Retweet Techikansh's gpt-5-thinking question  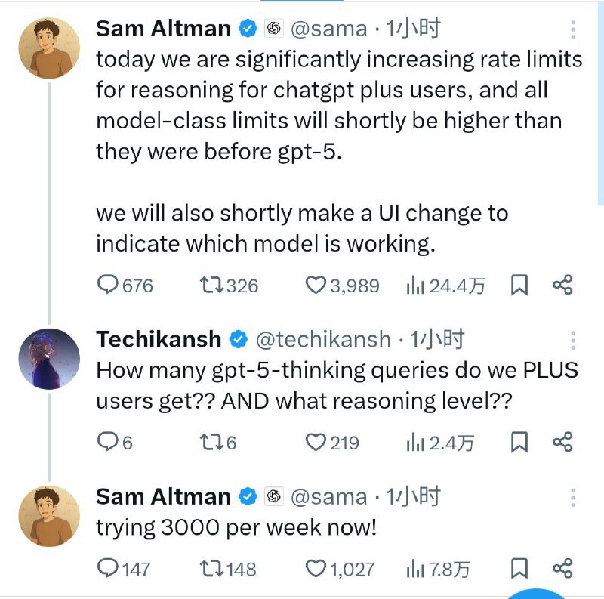(209, 442)
